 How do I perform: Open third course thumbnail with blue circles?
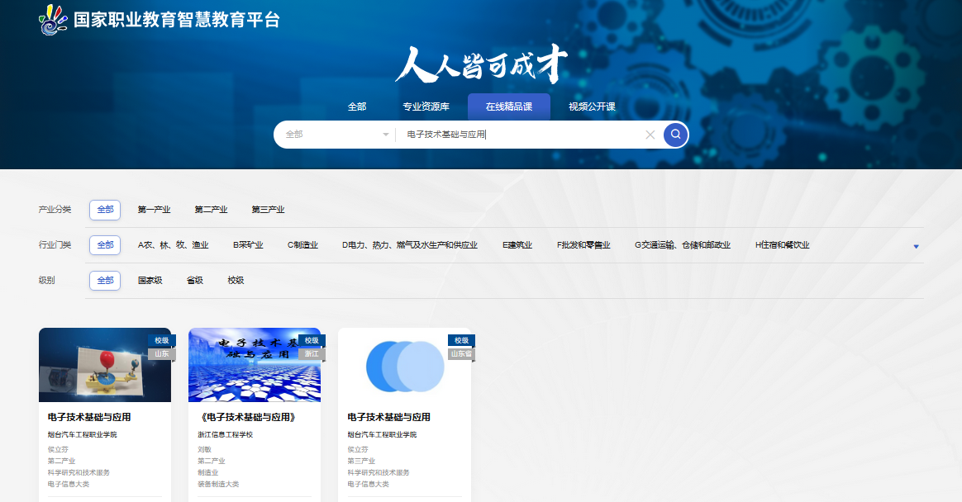(x=404, y=365)
